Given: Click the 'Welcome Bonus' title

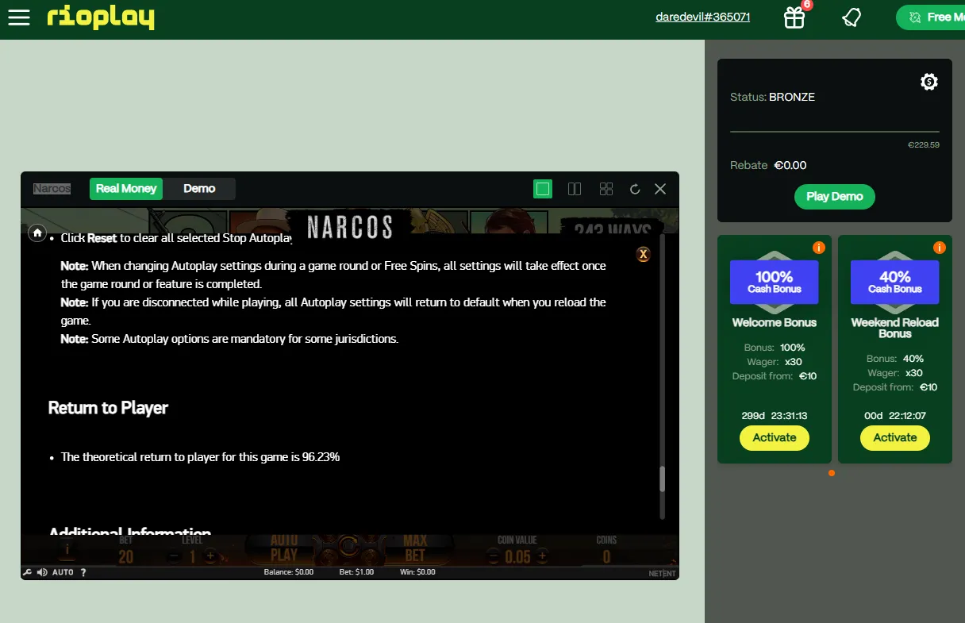Looking at the screenshot, I should click(x=775, y=322).
